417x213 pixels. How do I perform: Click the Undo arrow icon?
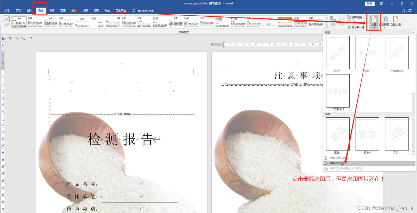(x=10, y=38)
